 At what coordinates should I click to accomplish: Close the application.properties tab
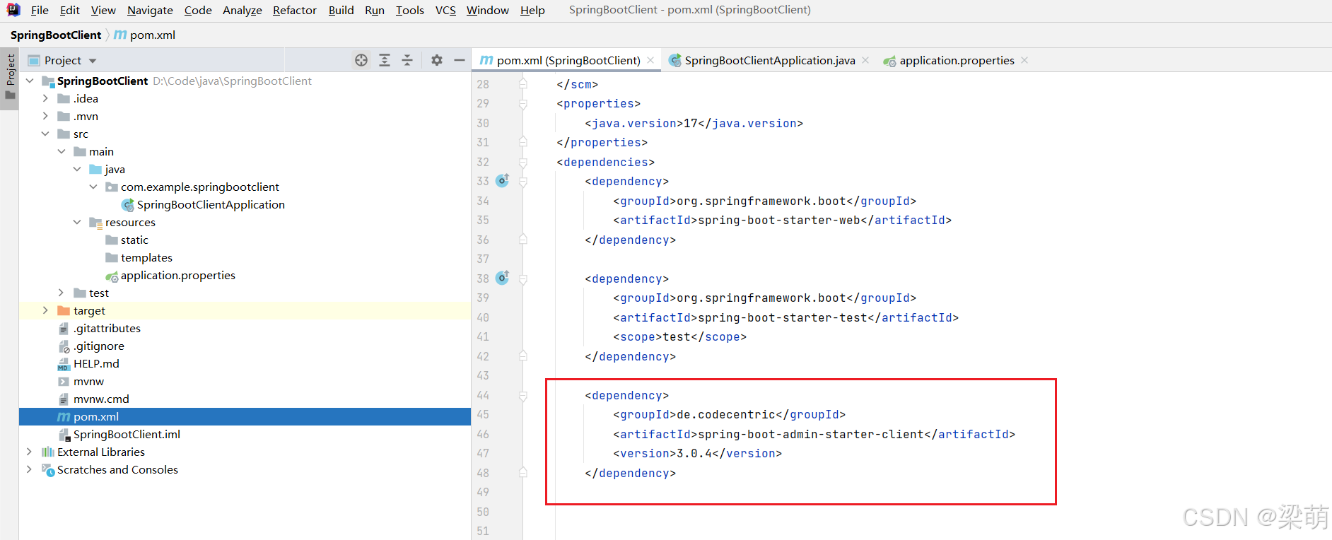point(1024,60)
